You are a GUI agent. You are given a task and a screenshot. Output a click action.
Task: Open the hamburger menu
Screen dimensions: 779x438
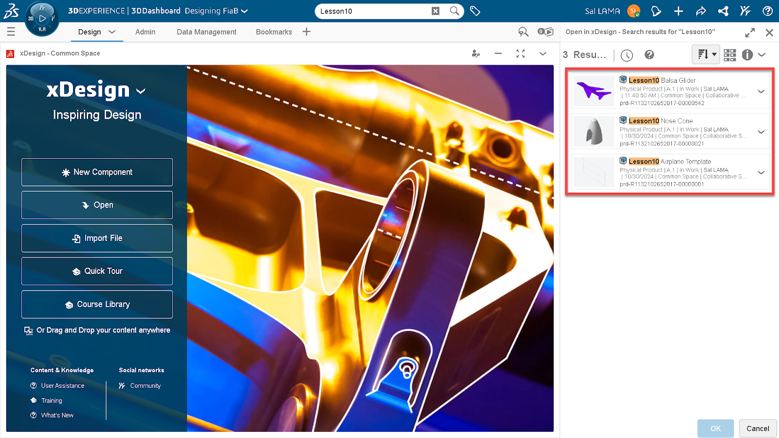pyautogui.click(x=11, y=32)
